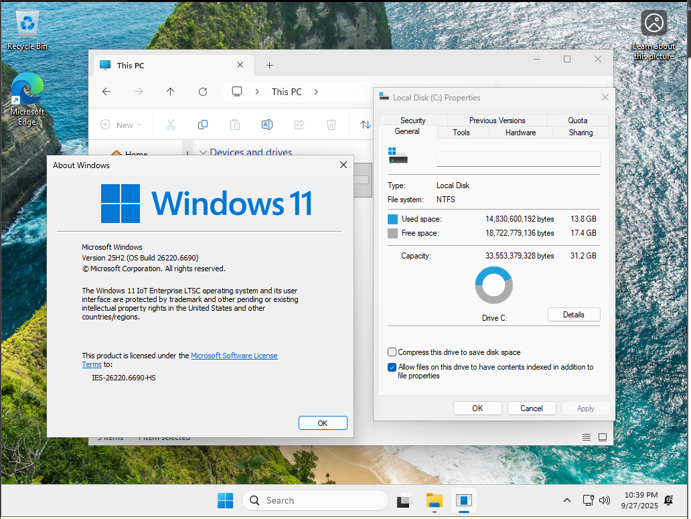Click This PC in the address breadcrumb

click(x=287, y=92)
